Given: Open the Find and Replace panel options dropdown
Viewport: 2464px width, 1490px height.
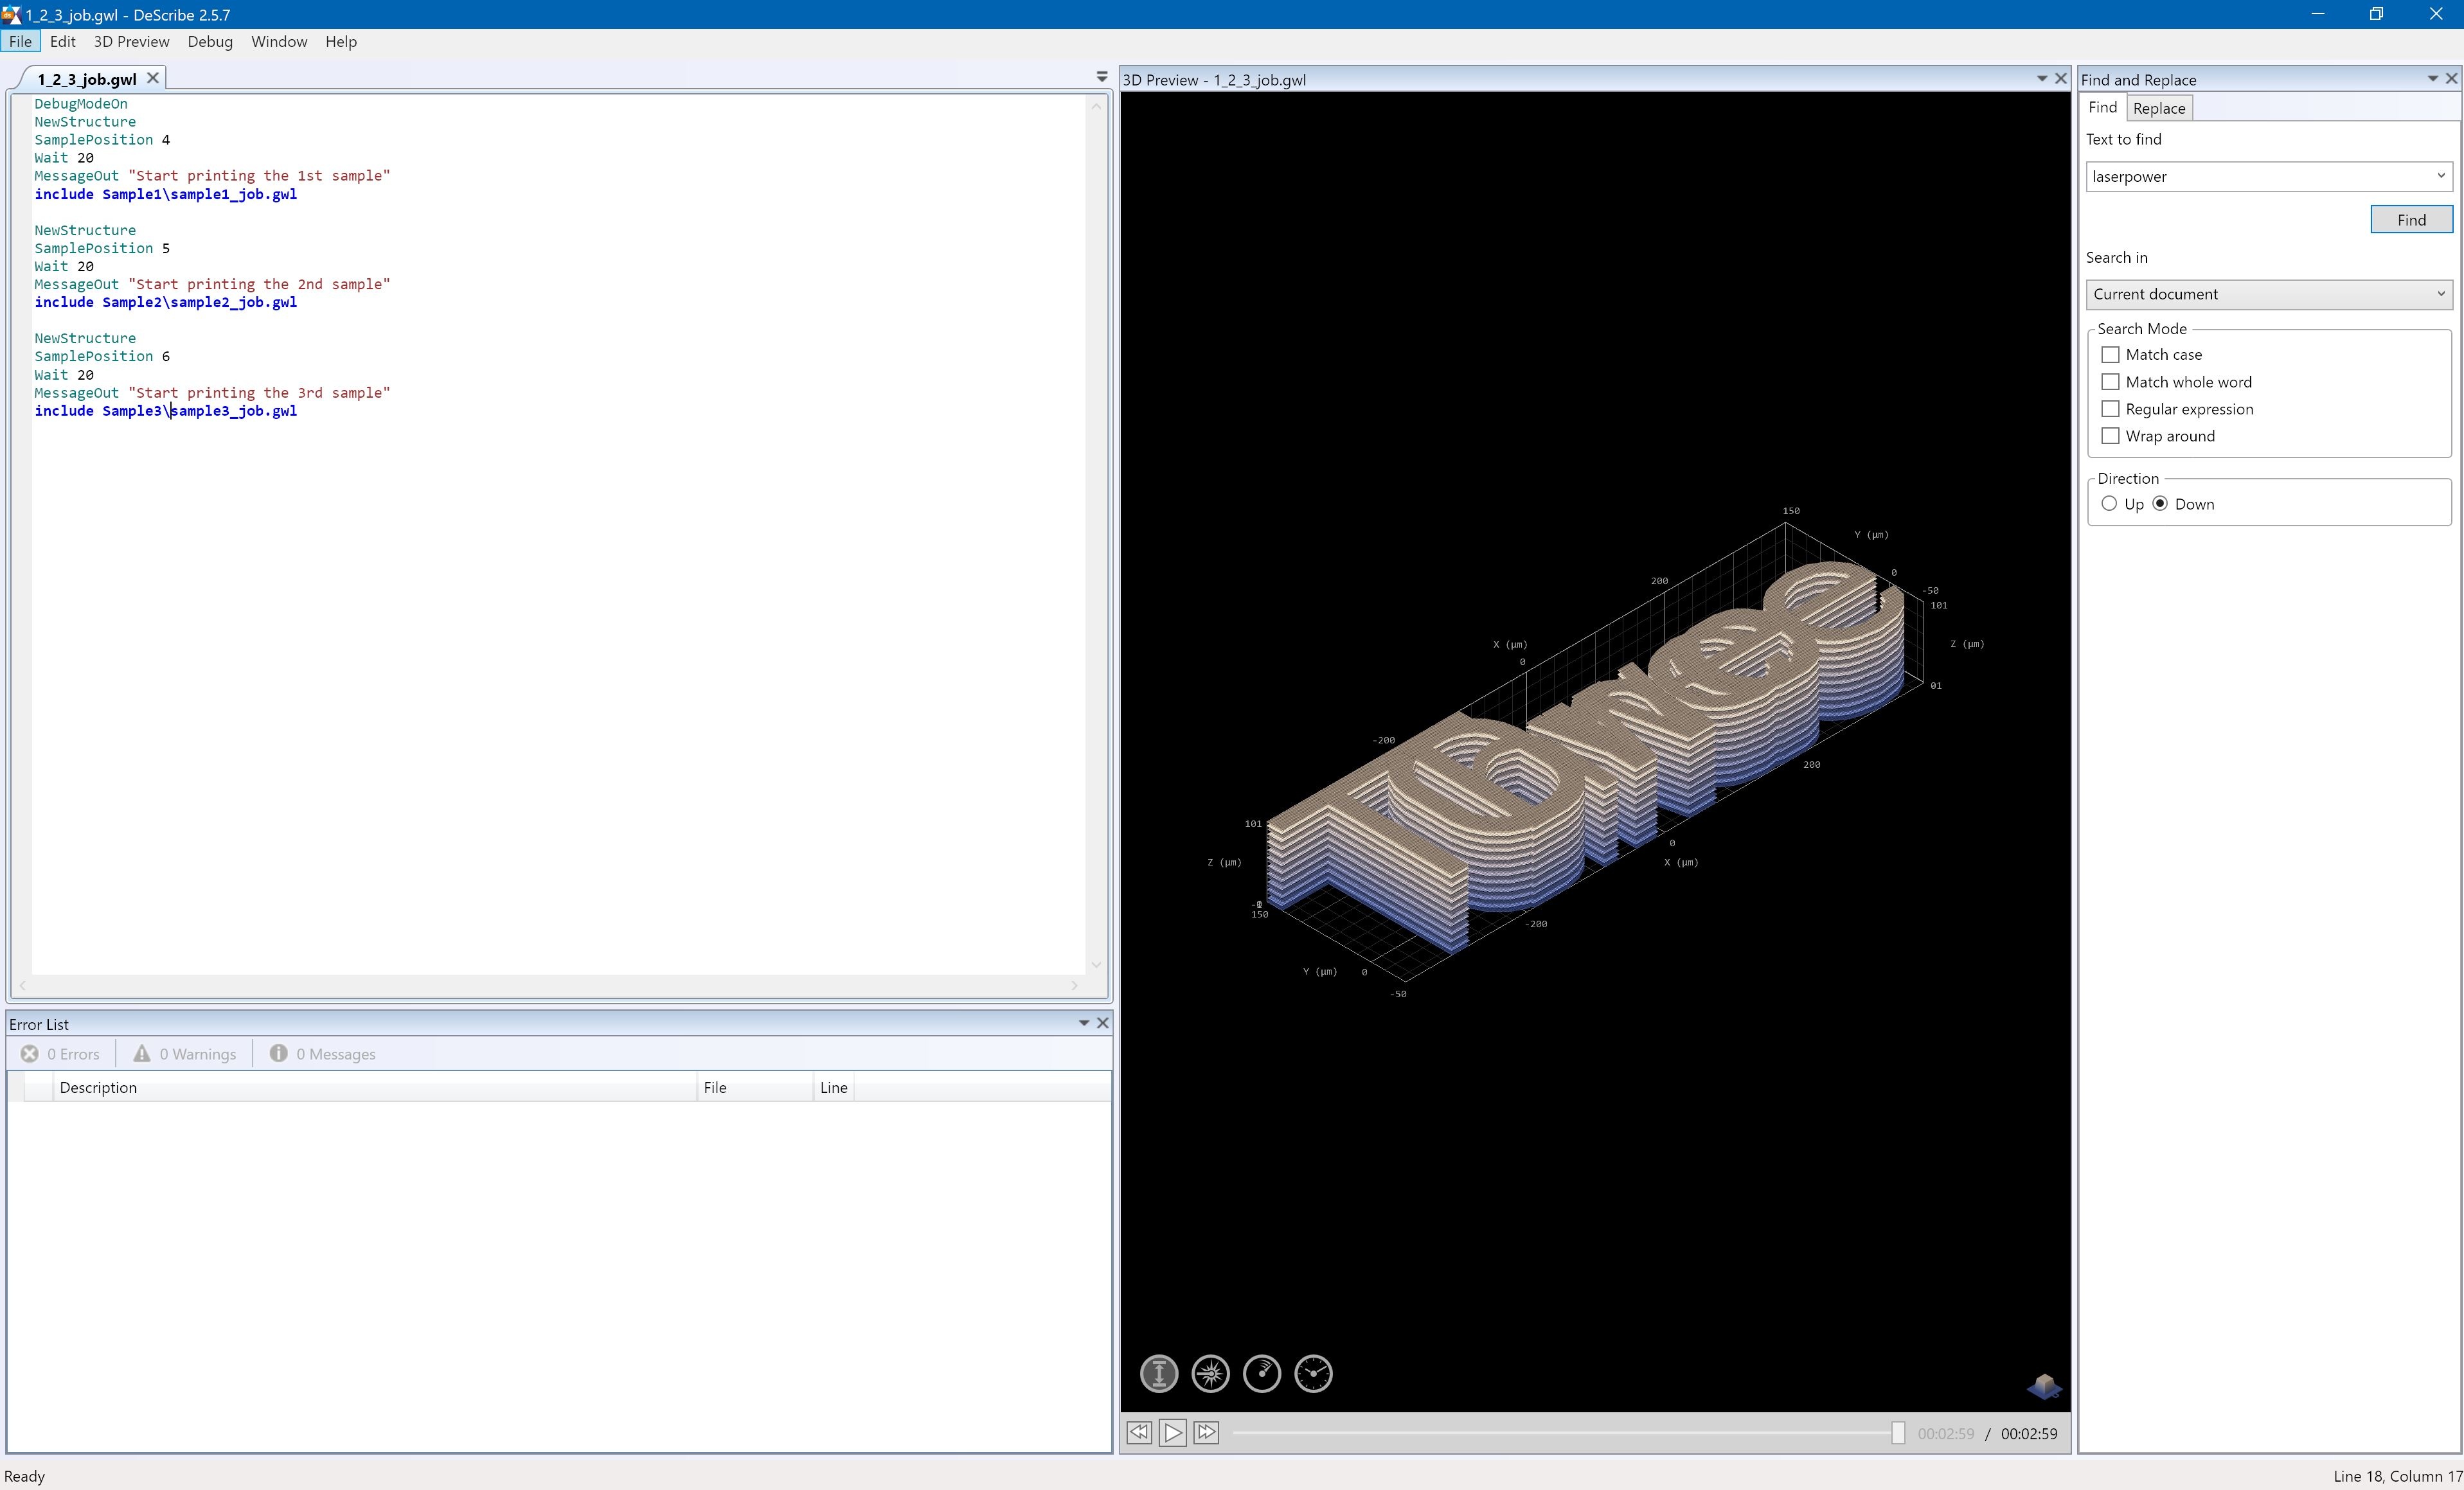Looking at the screenshot, I should pyautogui.click(x=2432, y=79).
